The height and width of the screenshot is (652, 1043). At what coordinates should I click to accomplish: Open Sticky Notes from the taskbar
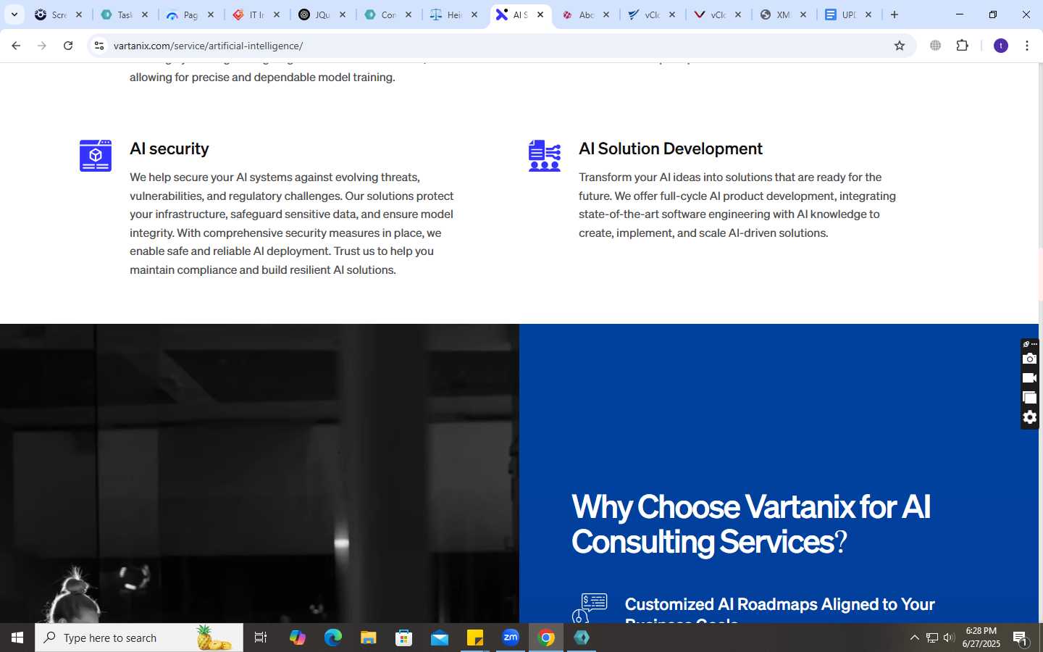(x=475, y=638)
